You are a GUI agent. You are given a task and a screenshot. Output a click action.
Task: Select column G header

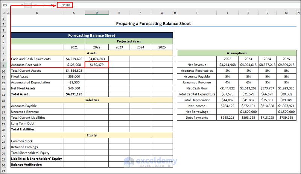coord(162,13)
